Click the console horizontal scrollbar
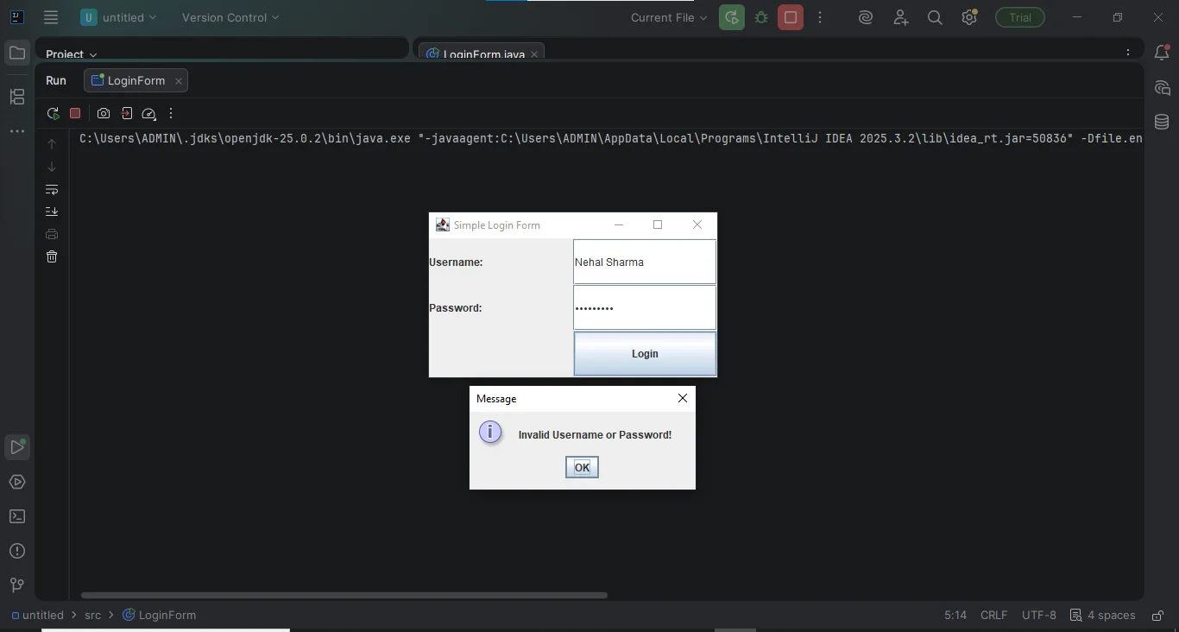 click(x=344, y=595)
